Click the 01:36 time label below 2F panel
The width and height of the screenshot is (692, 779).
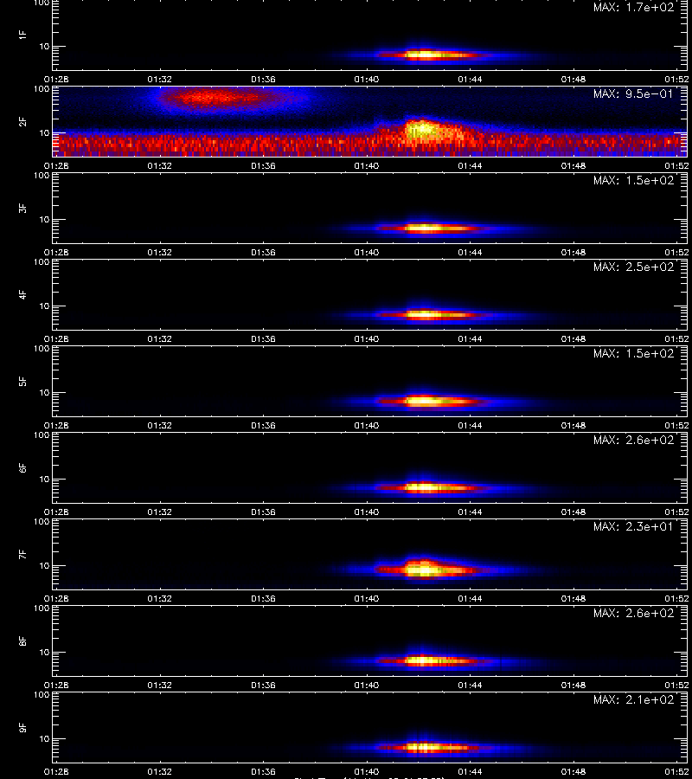pos(263,166)
